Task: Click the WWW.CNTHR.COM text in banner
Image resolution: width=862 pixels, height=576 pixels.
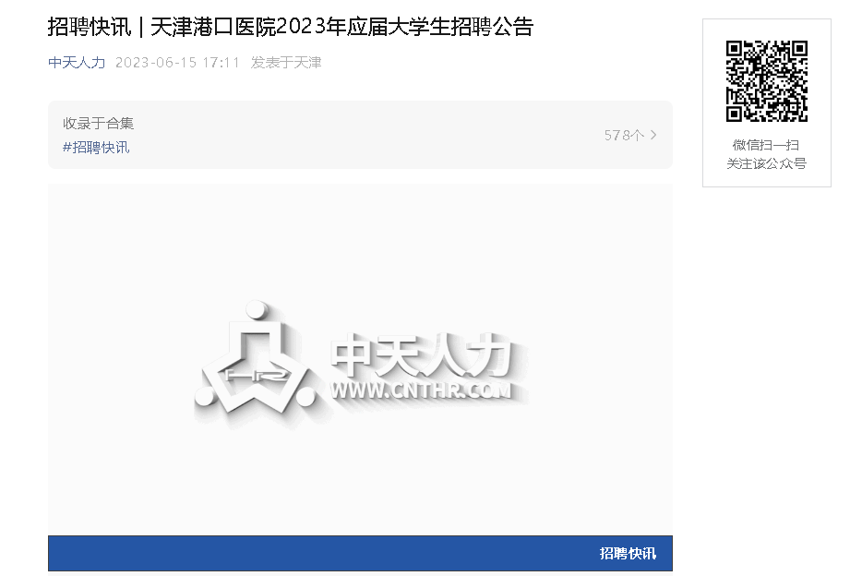Action: click(x=421, y=390)
